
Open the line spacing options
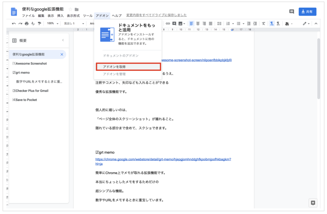[x=219, y=24]
